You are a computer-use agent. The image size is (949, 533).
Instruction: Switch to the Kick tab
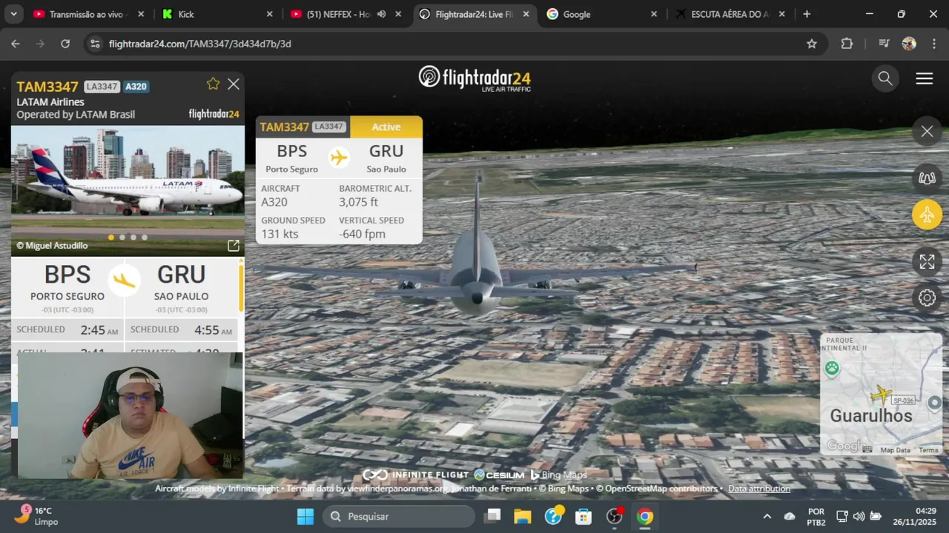[217, 14]
